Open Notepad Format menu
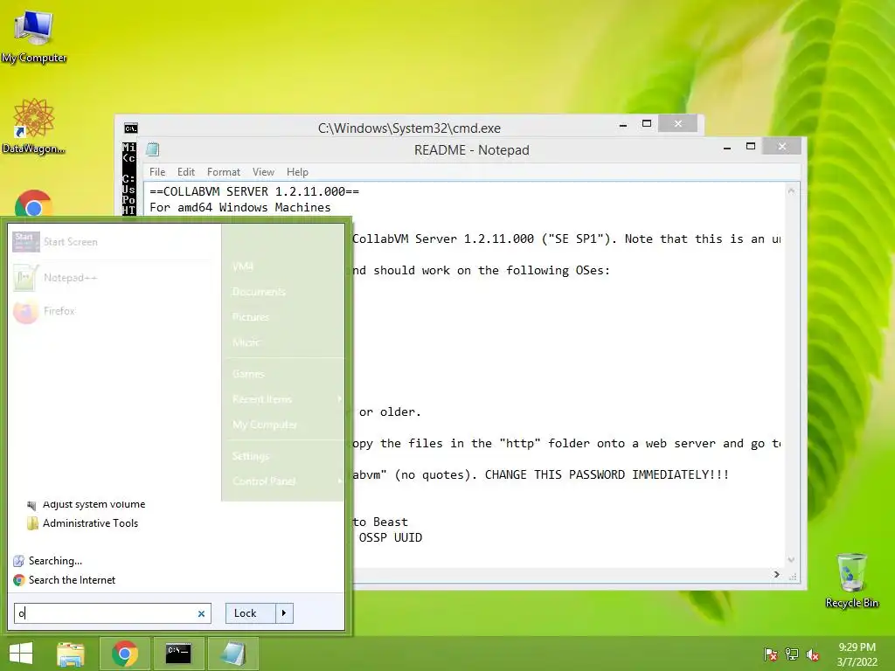The image size is (895, 671). coord(223,172)
